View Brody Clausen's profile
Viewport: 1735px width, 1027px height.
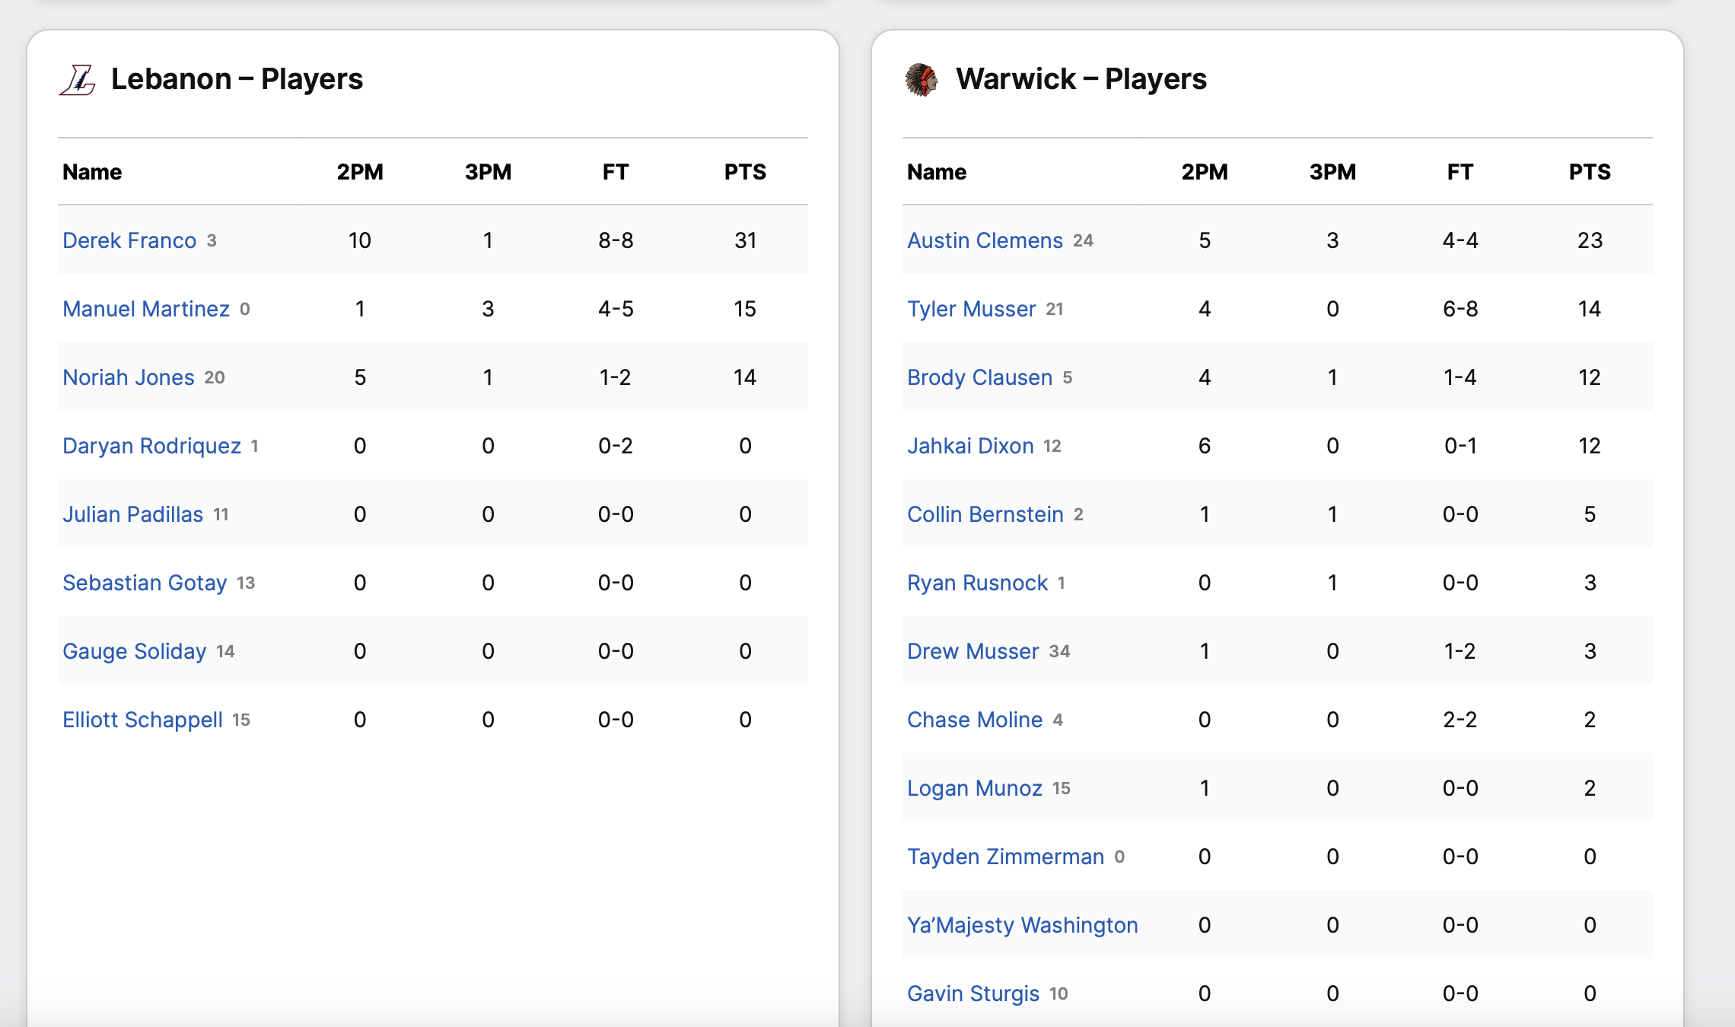(x=979, y=377)
